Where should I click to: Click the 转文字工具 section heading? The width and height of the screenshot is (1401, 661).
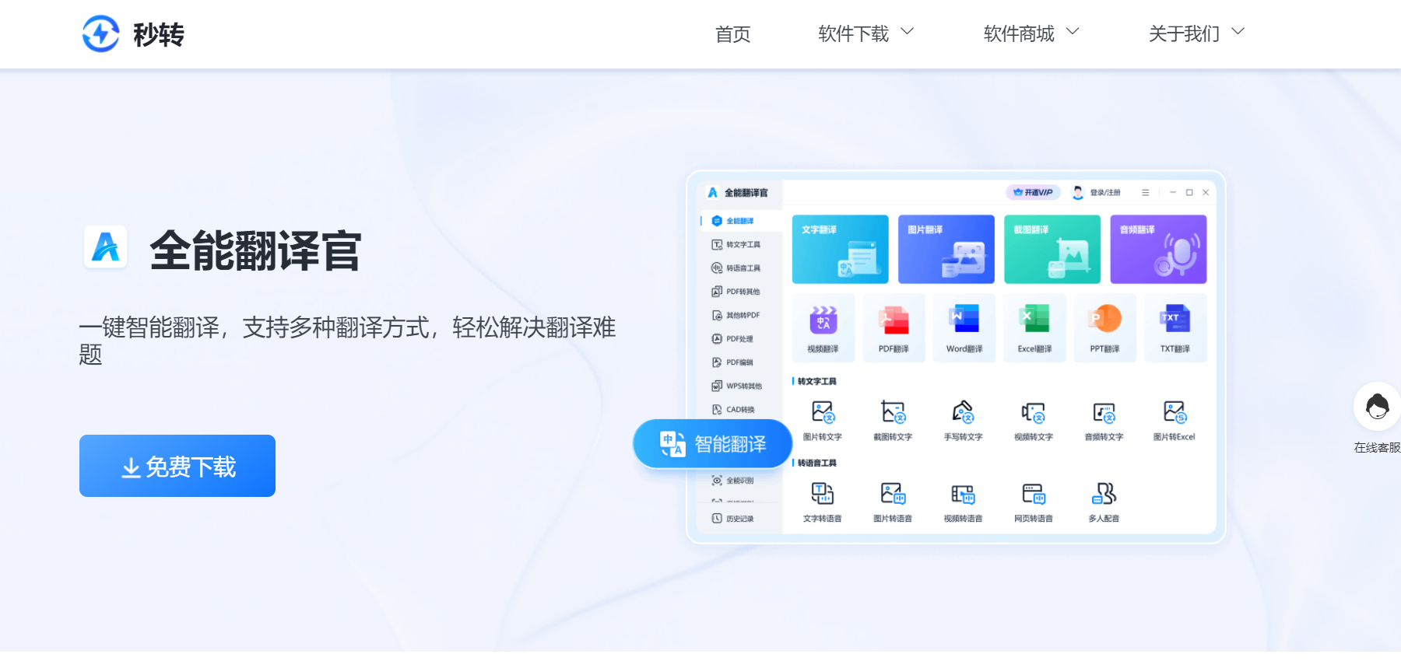point(817,381)
